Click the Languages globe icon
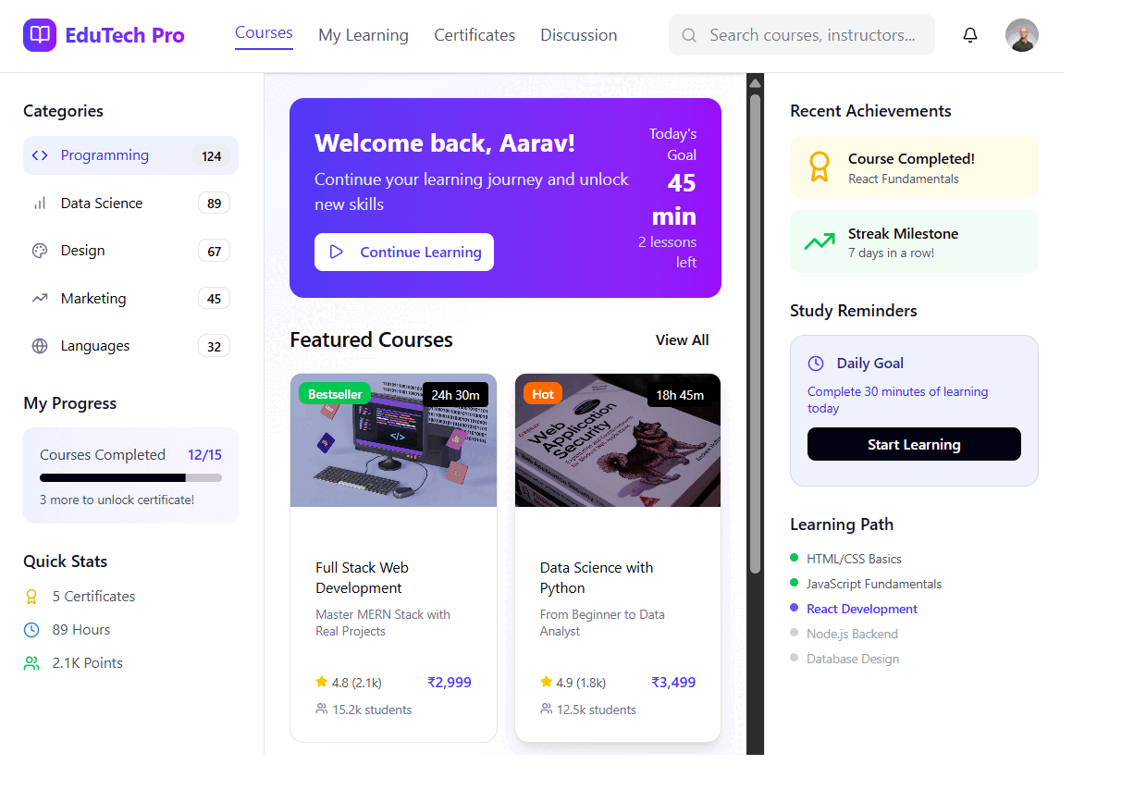The height and width of the screenshot is (802, 1134). point(40,346)
